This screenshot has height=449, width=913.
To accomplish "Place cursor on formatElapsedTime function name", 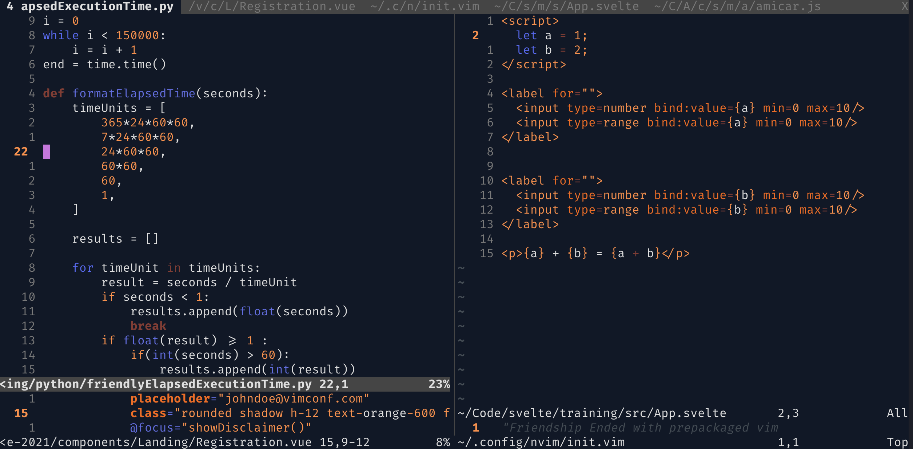I will tap(133, 93).
